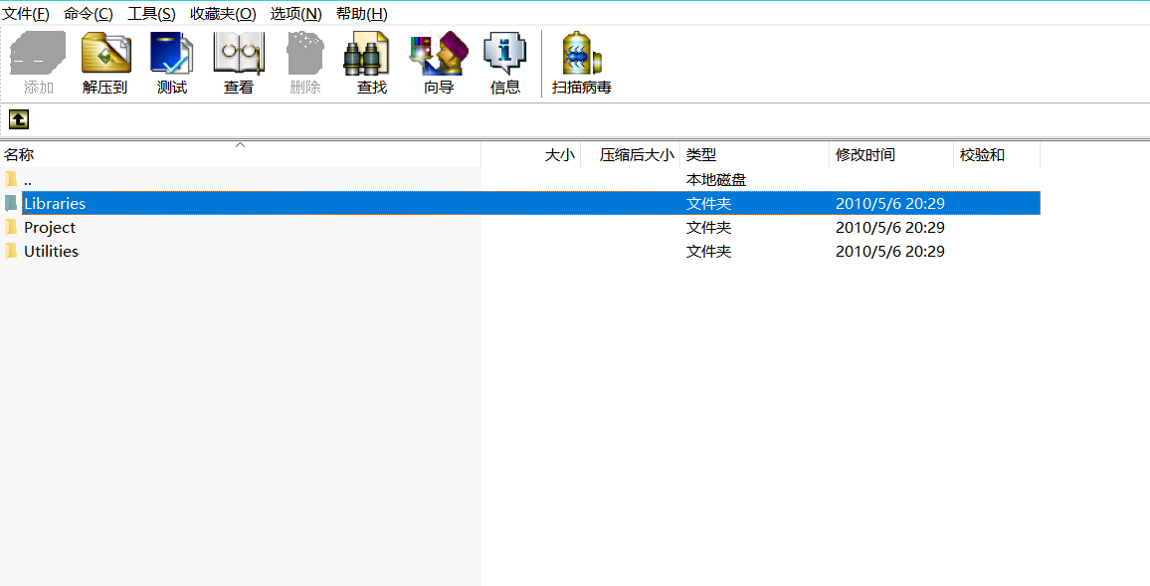This screenshot has height=586, width=1150.
Task: Click the Add (添加) toolbar icon
Action: (38, 53)
